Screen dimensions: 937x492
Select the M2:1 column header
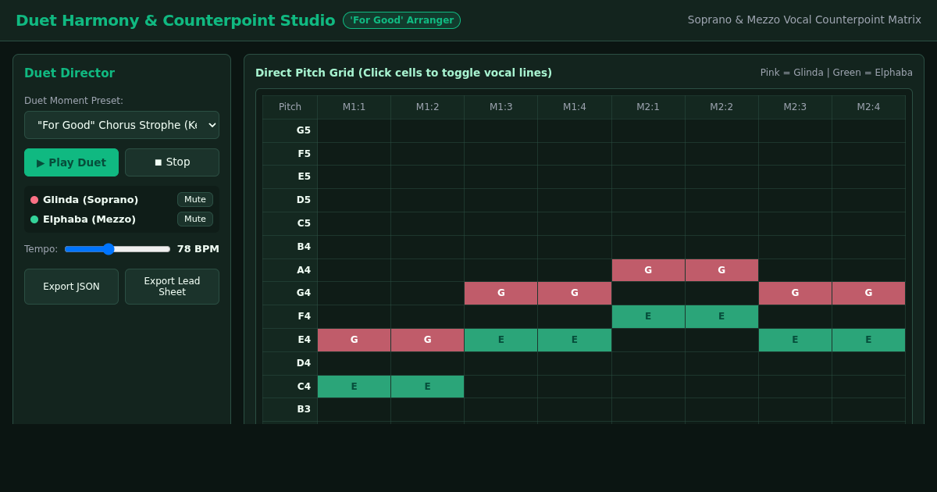648,107
